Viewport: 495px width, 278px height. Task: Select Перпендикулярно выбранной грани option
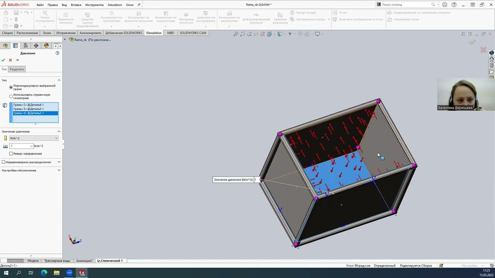(11, 87)
